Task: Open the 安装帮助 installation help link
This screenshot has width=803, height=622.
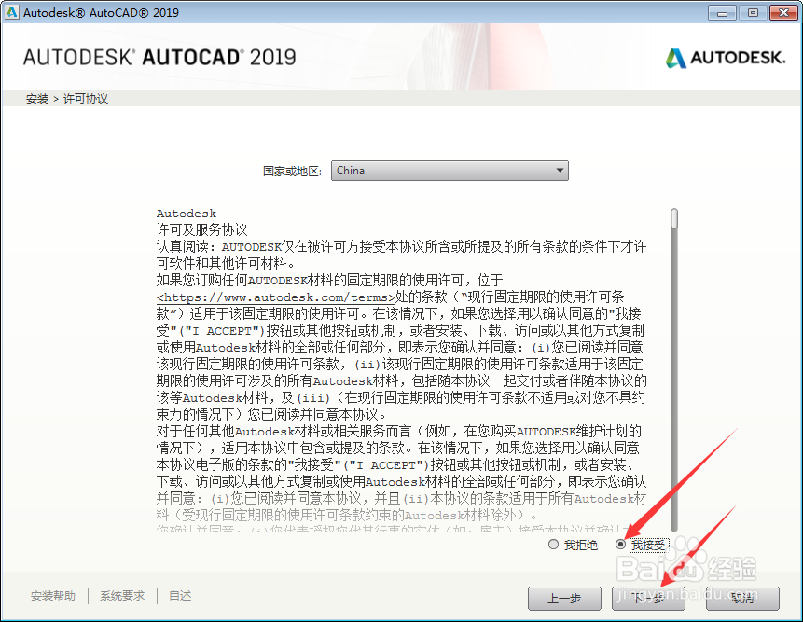Action: 53,596
